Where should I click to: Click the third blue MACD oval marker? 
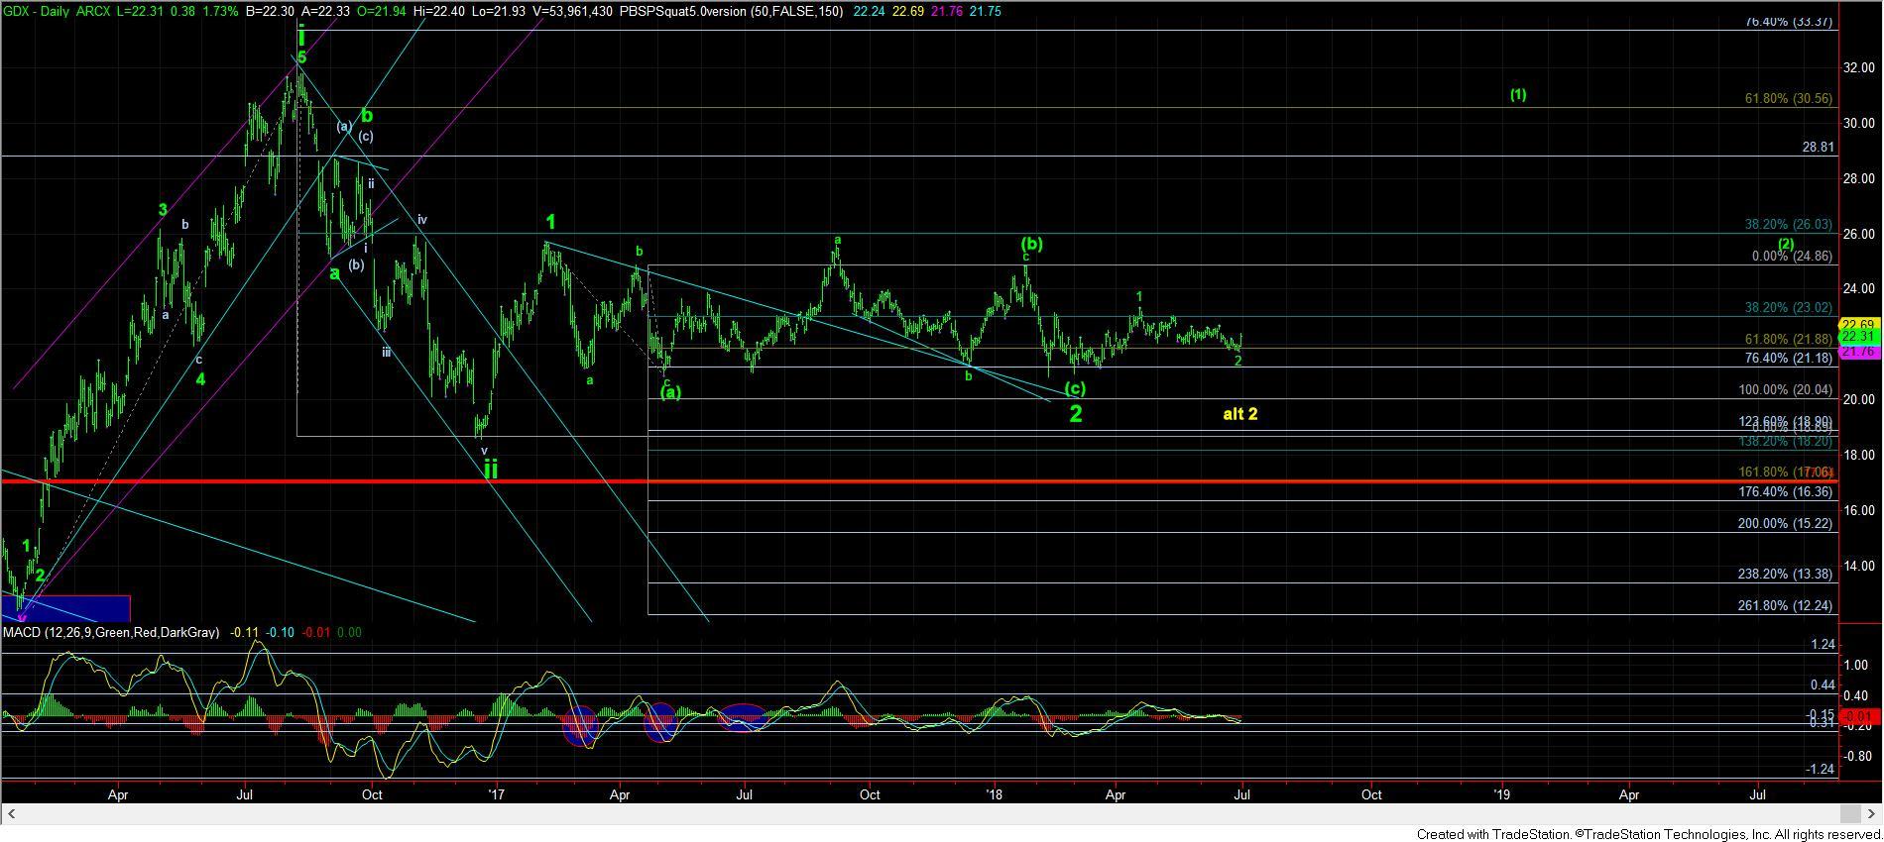742,718
